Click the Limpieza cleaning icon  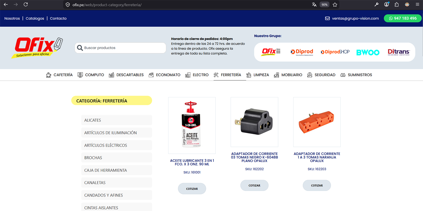pyautogui.click(x=249, y=75)
